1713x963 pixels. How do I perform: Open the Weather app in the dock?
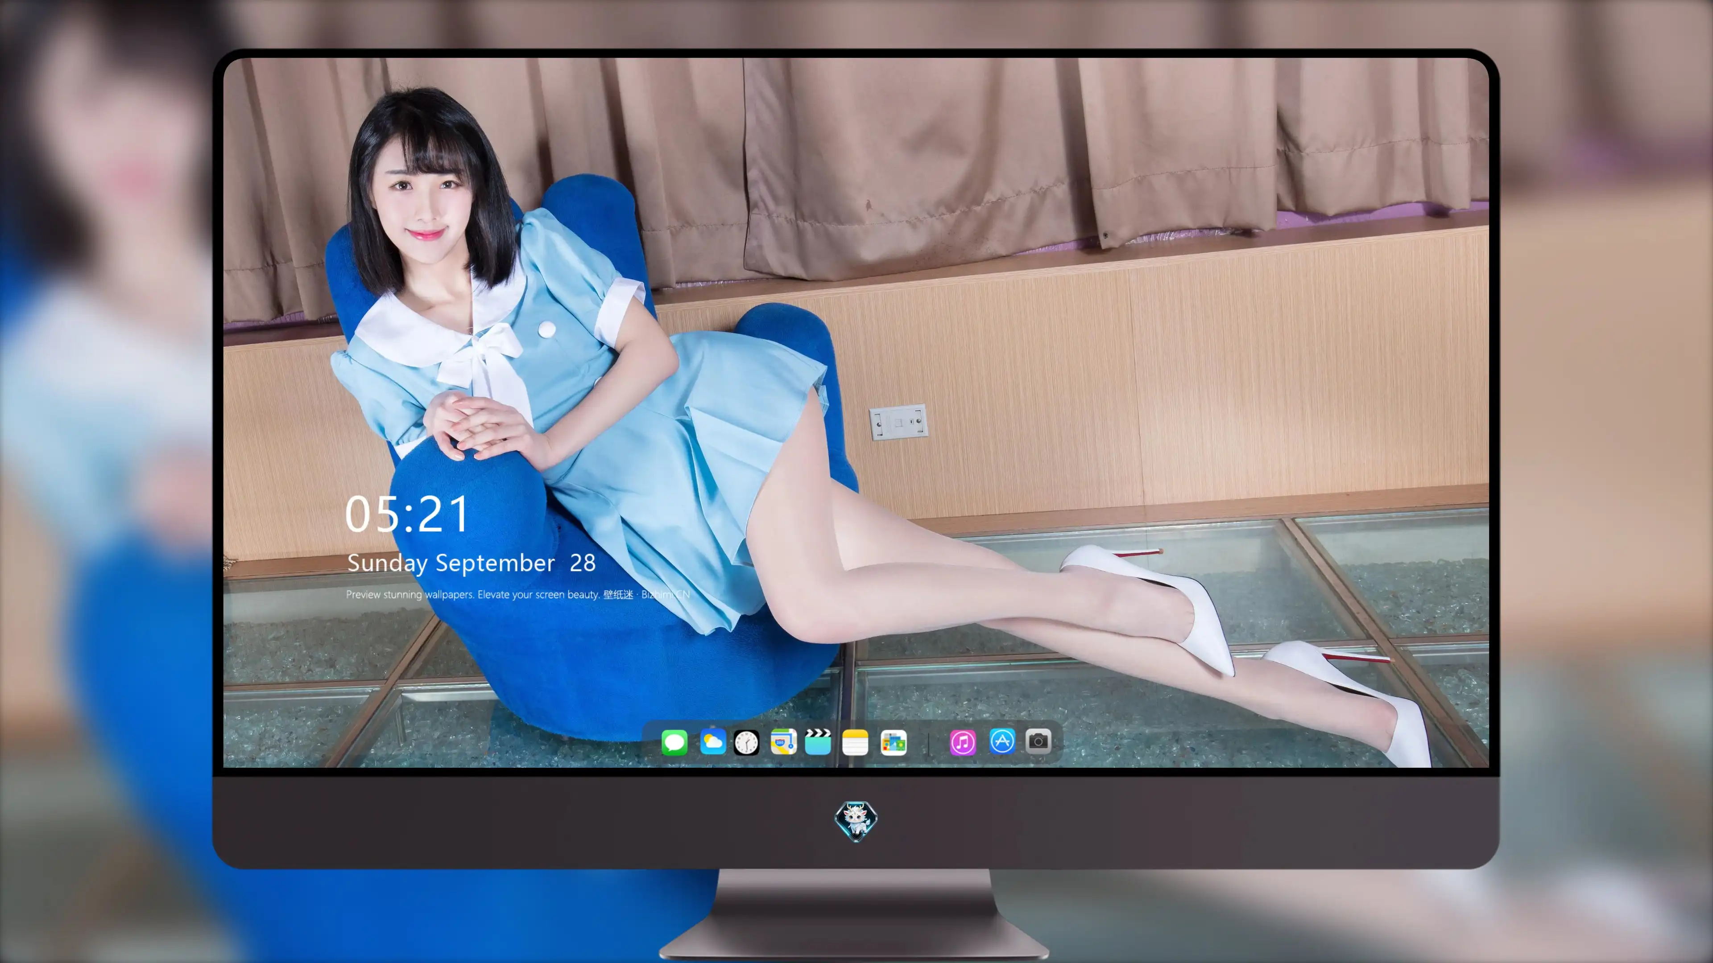pos(712,742)
